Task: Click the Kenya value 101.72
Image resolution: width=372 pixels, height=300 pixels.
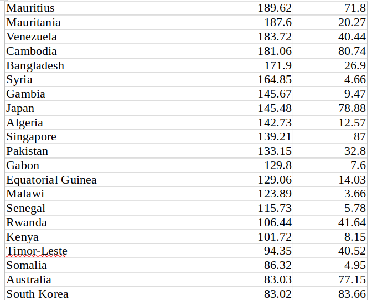Action: click(244, 237)
